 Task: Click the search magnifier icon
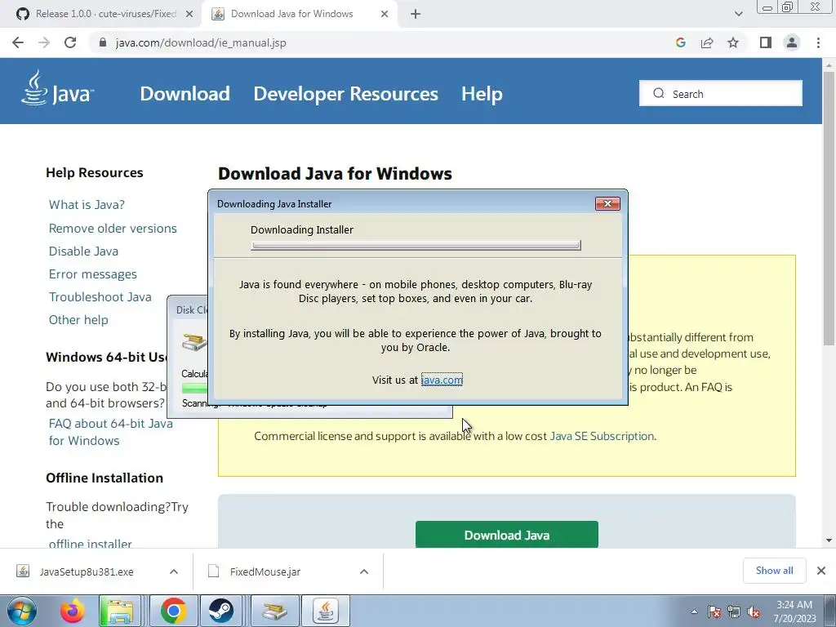pyautogui.click(x=659, y=93)
